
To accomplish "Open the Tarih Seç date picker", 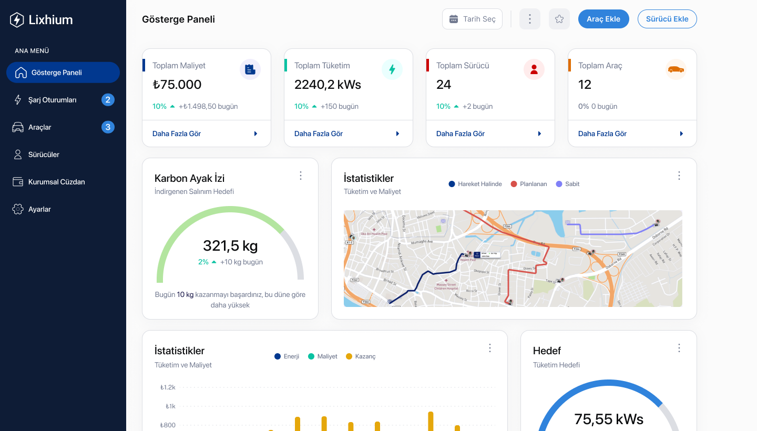I will pyautogui.click(x=472, y=19).
